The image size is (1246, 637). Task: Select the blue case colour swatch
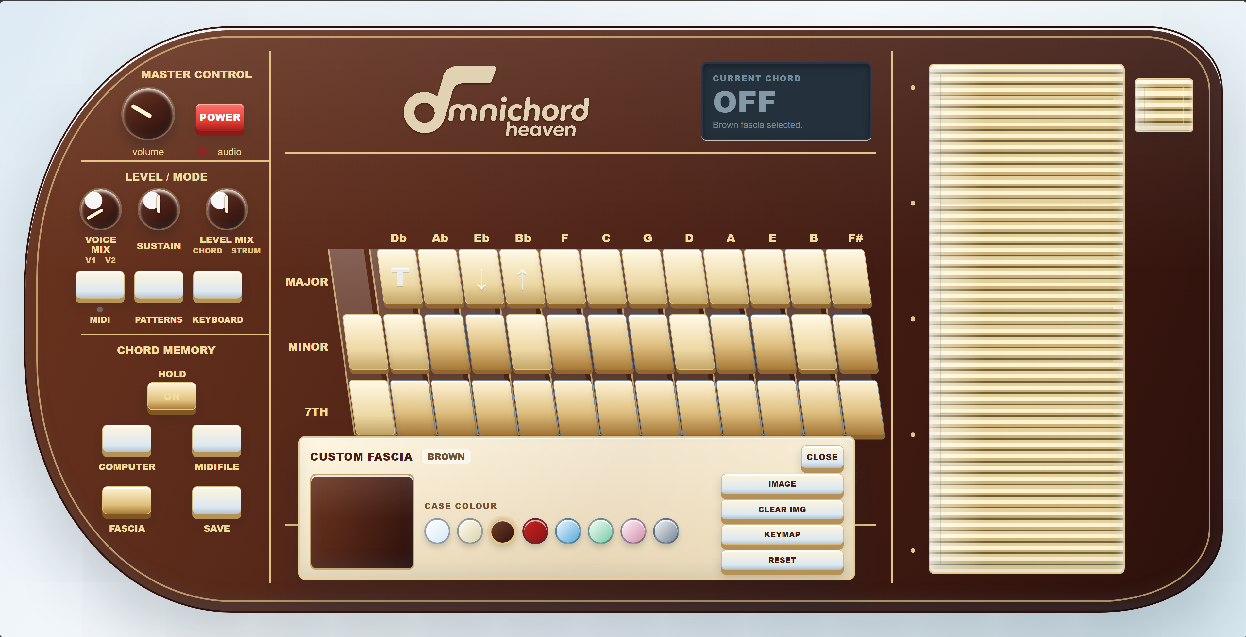[x=568, y=531]
